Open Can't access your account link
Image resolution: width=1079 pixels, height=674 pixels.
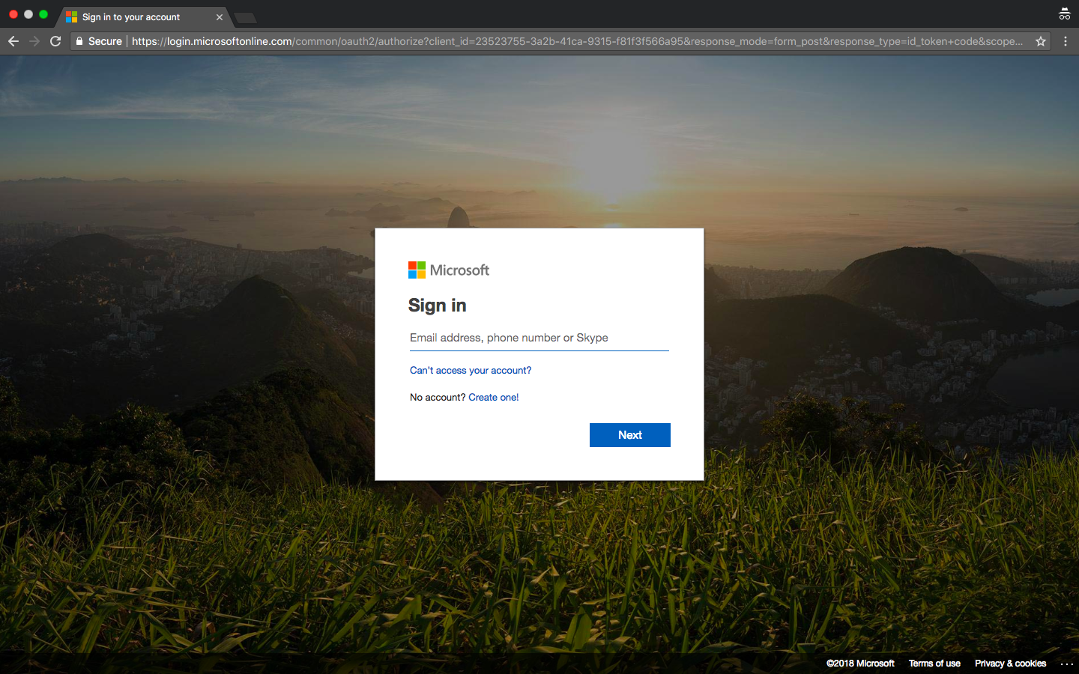[471, 371]
